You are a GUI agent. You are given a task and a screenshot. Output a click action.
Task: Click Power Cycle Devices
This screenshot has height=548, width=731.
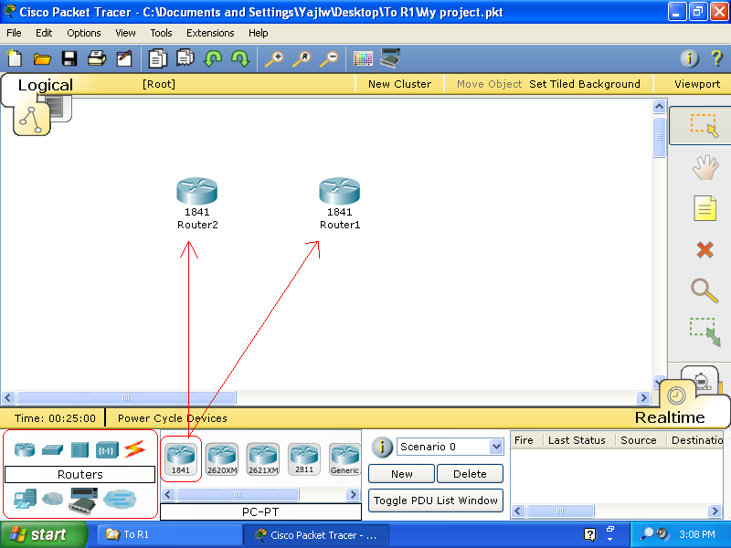point(172,418)
